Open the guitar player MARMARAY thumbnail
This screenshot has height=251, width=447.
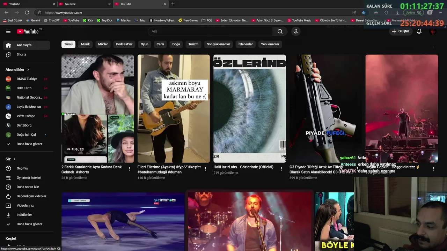(x=174, y=108)
